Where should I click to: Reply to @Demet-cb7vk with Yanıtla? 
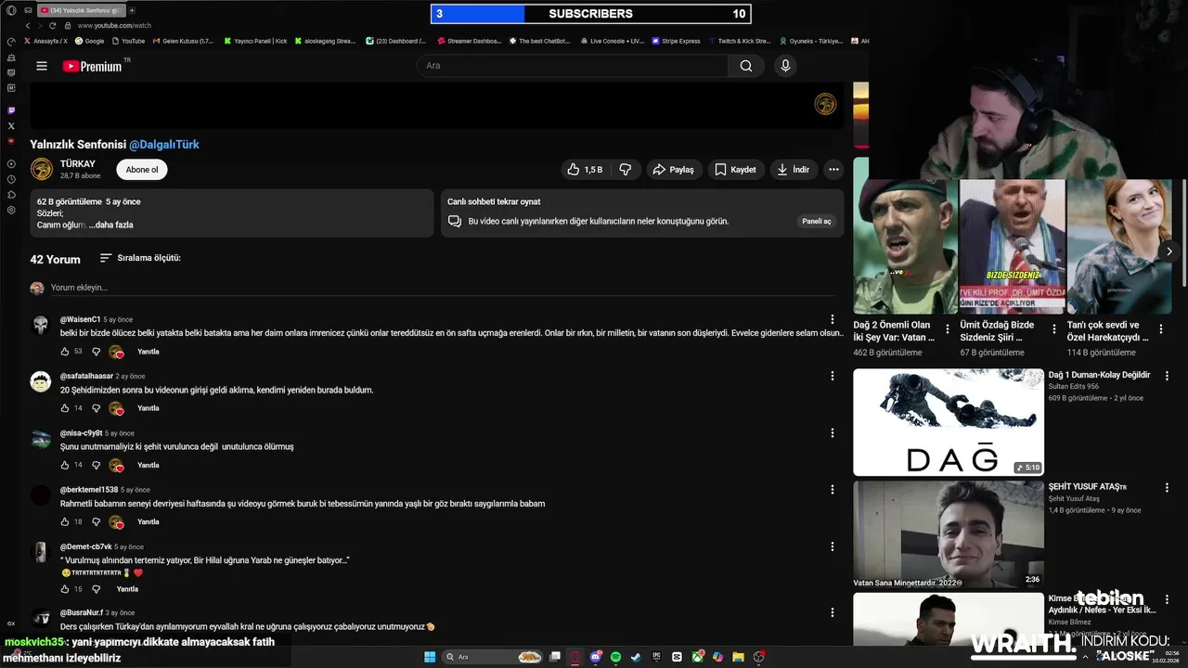click(127, 589)
